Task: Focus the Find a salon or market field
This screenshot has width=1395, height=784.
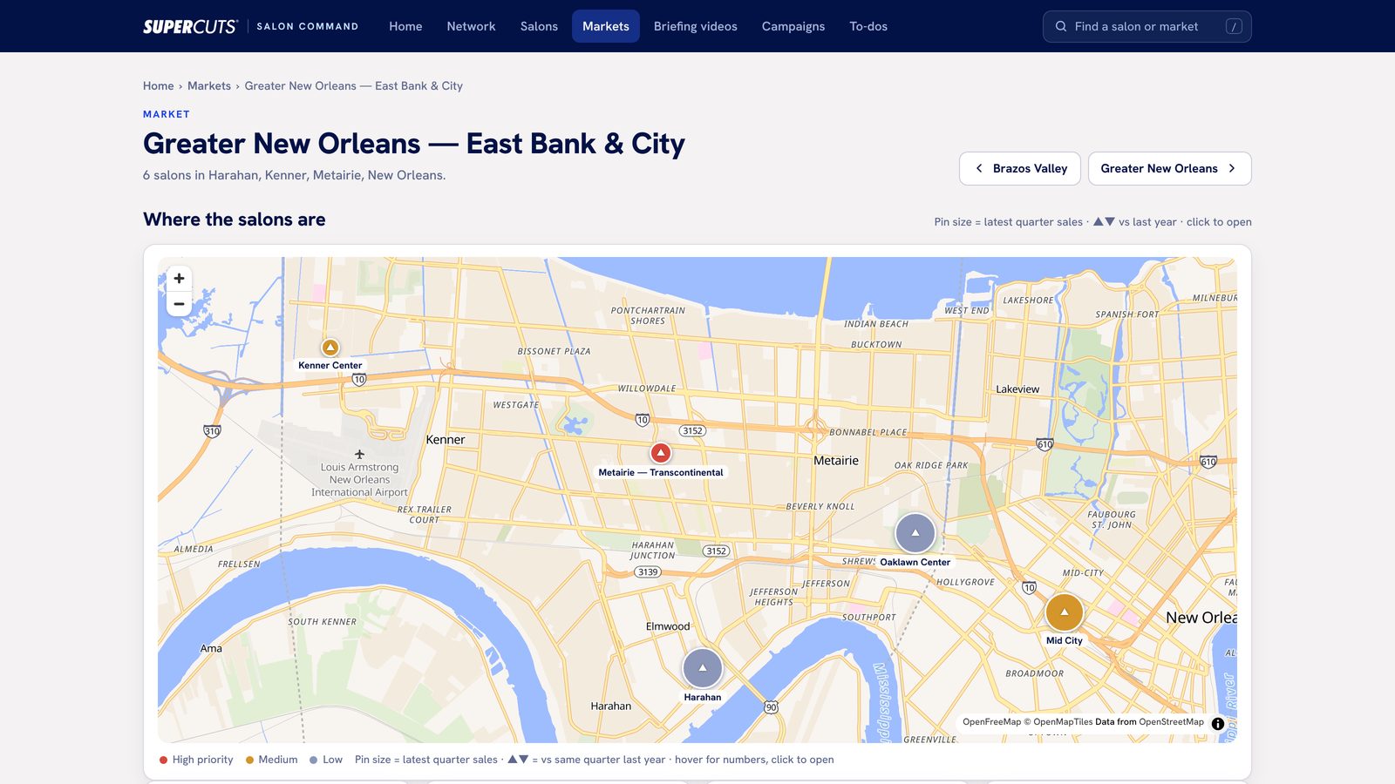Action: 1147,26
